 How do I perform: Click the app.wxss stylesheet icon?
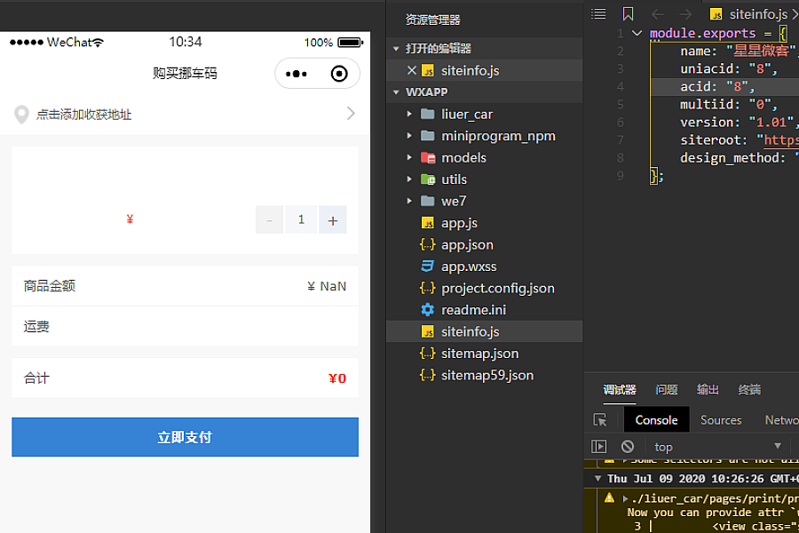point(428,266)
